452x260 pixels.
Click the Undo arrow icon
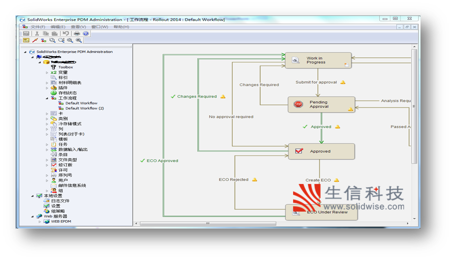point(66,33)
